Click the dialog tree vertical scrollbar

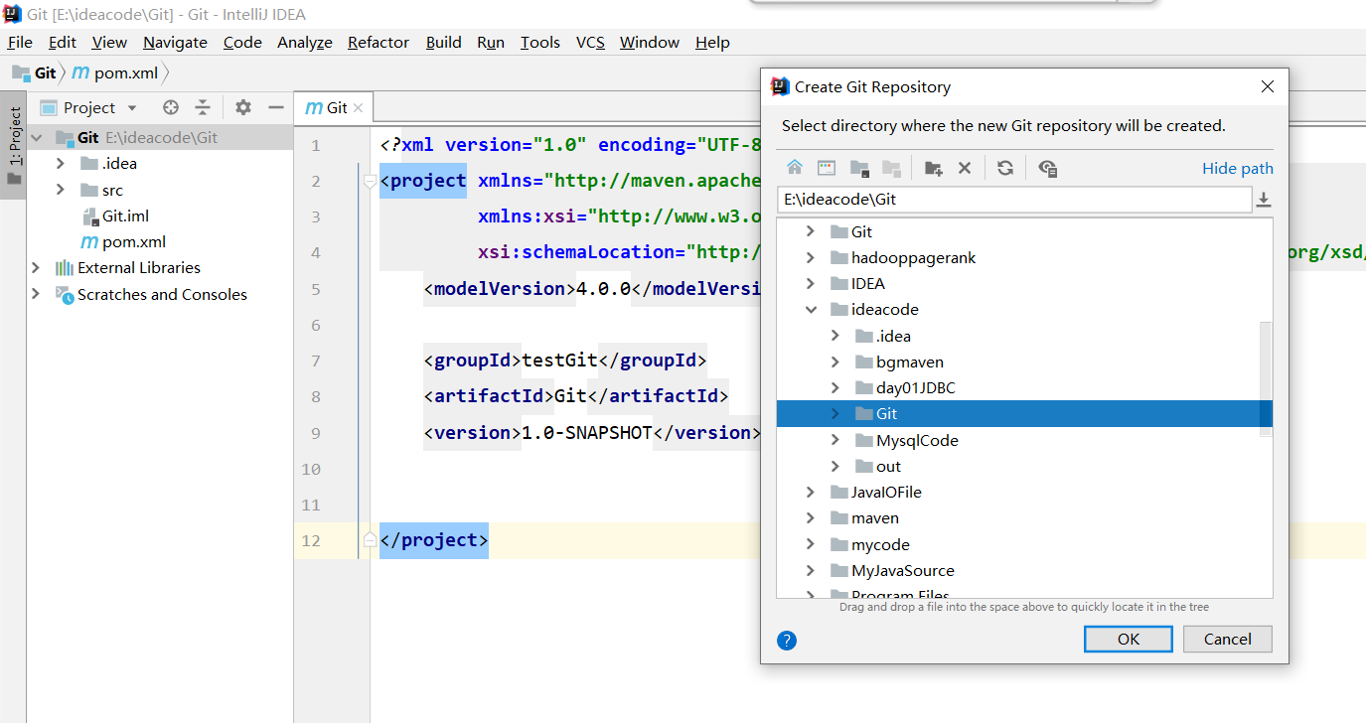click(1265, 377)
